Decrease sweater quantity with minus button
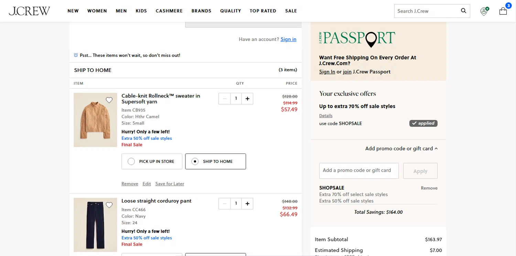The width and height of the screenshot is (516, 256). (225, 99)
